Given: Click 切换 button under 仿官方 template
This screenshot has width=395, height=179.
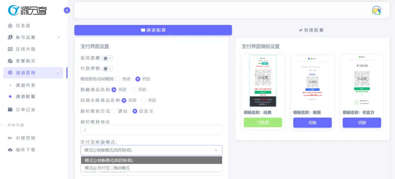Looking at the screenshot, I should click(x=362, y=123).
